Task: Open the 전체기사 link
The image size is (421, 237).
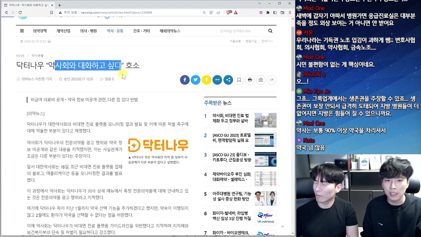Action: pyautogui.click(x=267, y=41)
